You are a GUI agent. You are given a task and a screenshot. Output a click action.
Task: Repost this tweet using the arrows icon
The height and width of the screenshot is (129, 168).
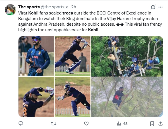tap(53, 123)
